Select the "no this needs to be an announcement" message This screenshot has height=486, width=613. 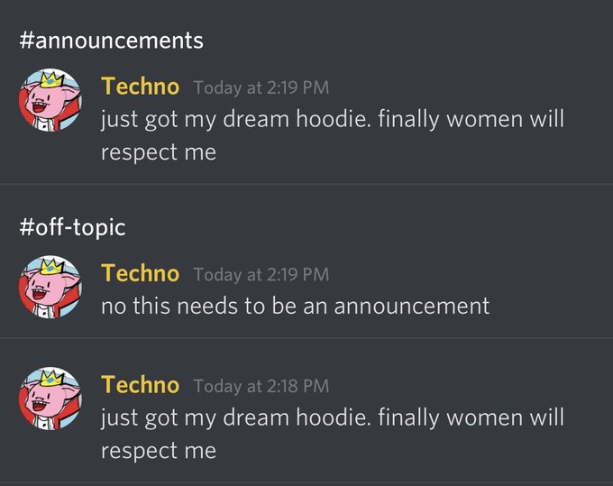tap(295, 306)
